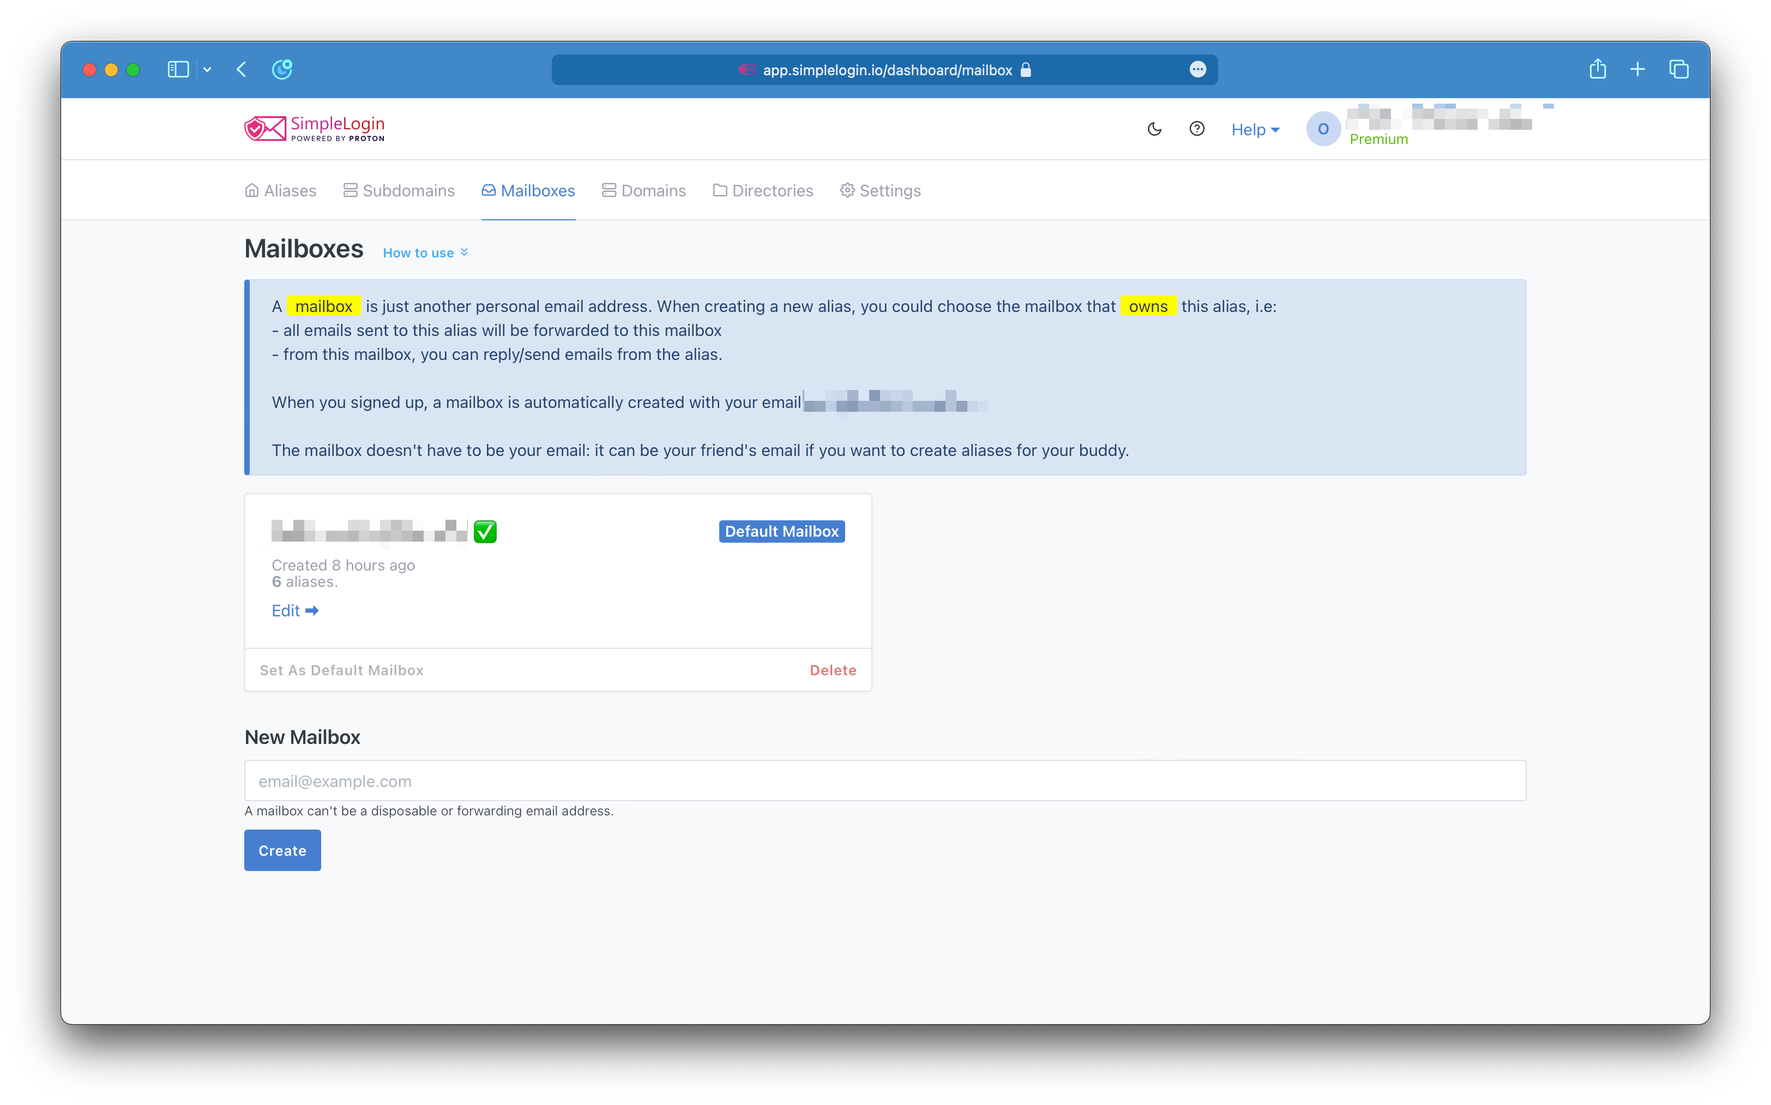
Task: Click Set As Default Mailbox
Action: tap(341, 670)
